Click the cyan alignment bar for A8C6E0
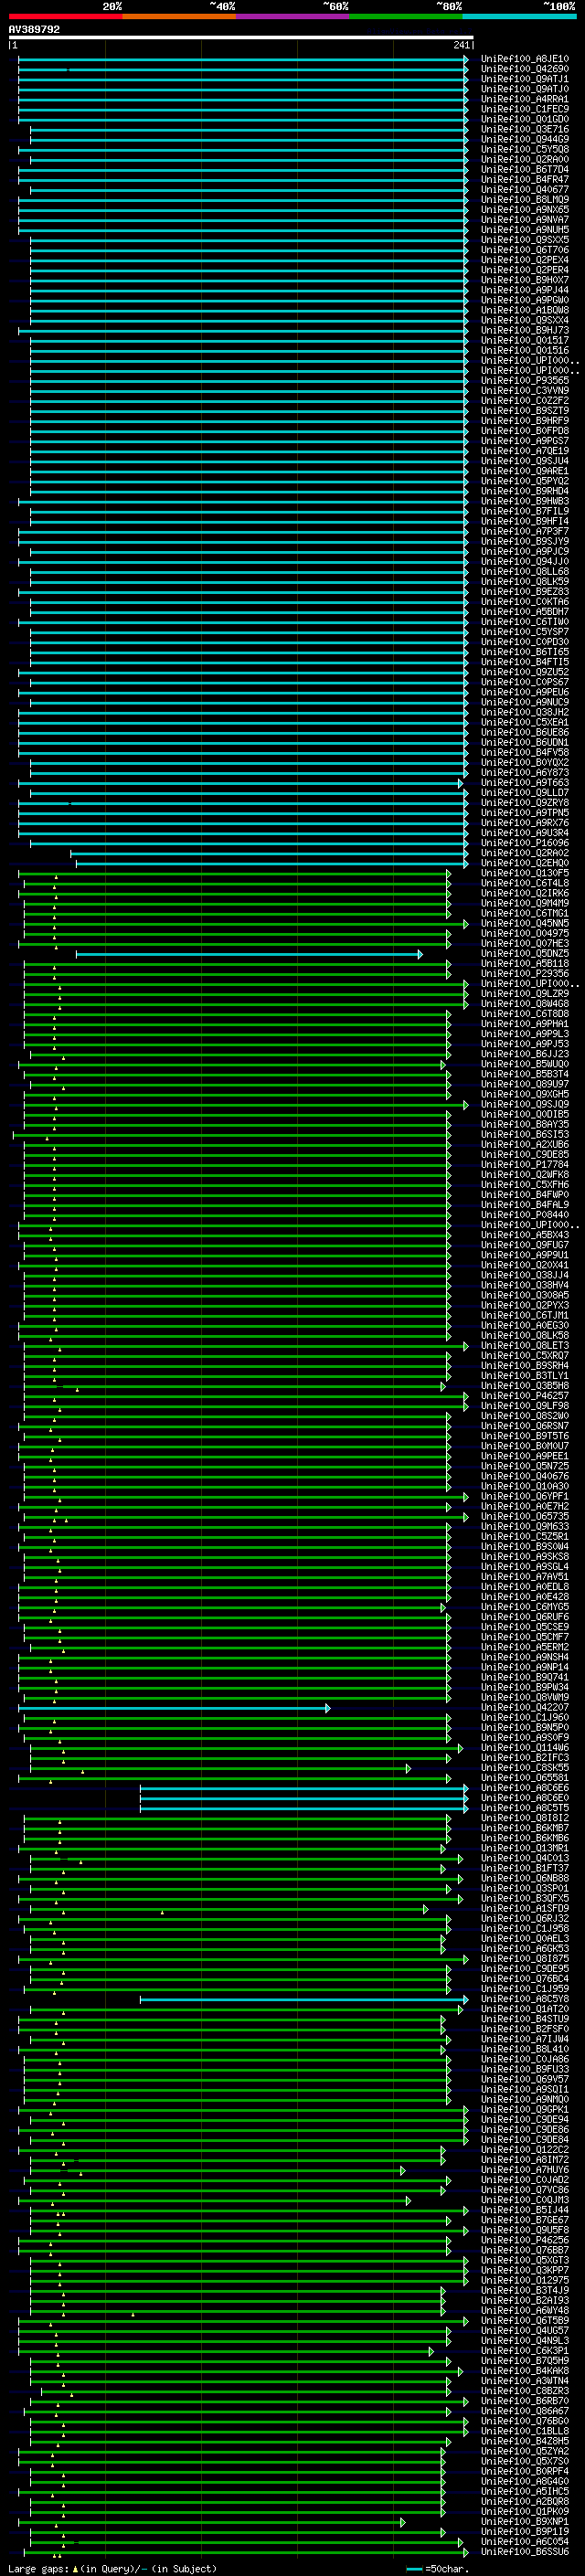The width and height of the screenshot is (585, 2576). pyautogui.click(x=304, y=1798)
